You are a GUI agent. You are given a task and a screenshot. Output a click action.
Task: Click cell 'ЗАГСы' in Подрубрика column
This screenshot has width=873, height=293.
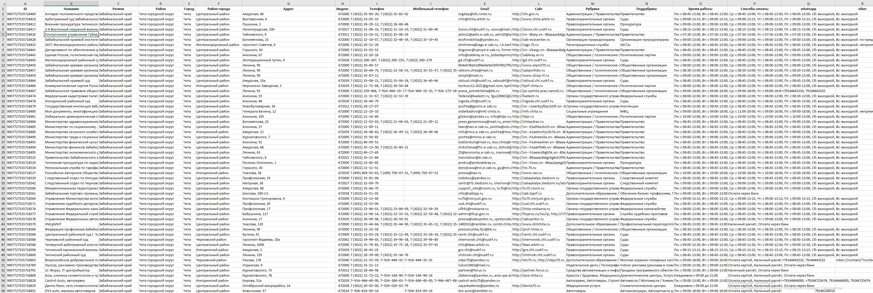click(x=646, y=45)
